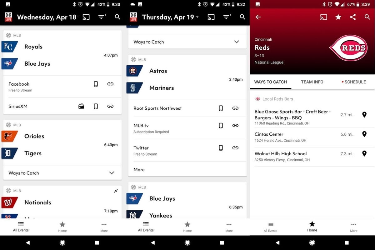Expand the Ways to Catch row above Astros
The height and width of the screenshot is (250, 375).
click(187, 42)
